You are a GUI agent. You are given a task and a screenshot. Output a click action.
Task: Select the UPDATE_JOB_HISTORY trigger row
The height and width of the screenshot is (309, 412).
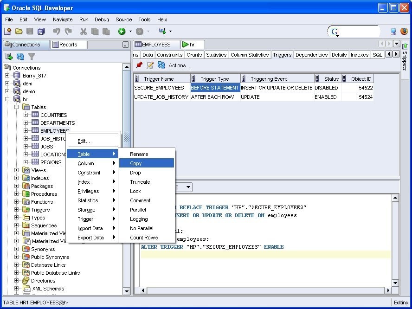pos(160,97)
